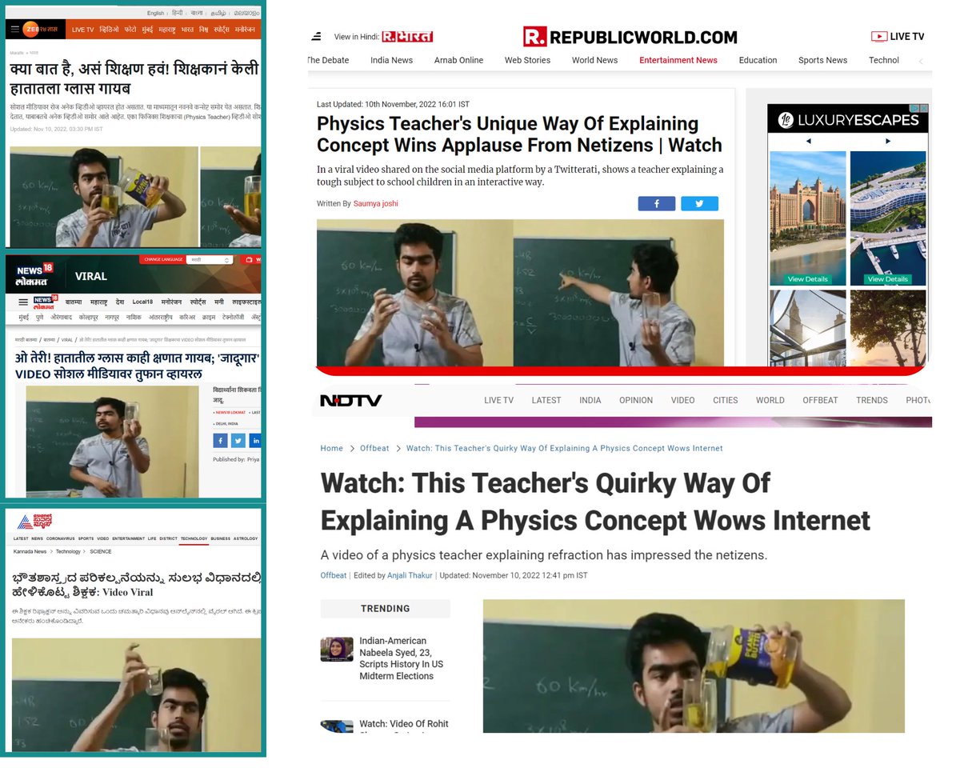This screenshot has width=960, height=768.
Task: Open the News18 article teacher image
Action: (112, 442)
